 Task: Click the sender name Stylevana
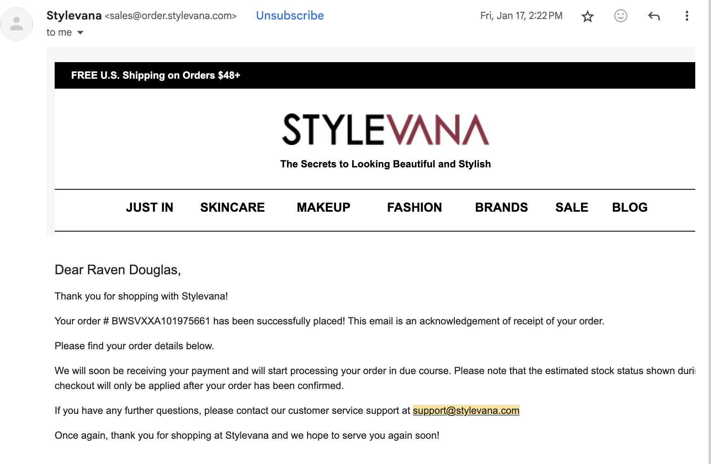point(74,16)
